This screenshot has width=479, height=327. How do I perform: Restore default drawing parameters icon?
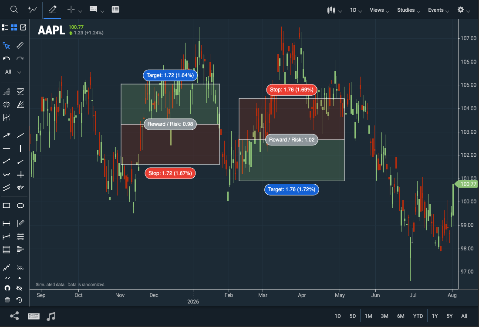[x=19, y=300]
